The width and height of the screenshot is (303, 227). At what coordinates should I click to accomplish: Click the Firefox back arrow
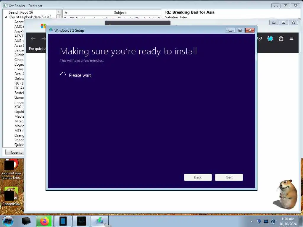click(x=33, y=39)
